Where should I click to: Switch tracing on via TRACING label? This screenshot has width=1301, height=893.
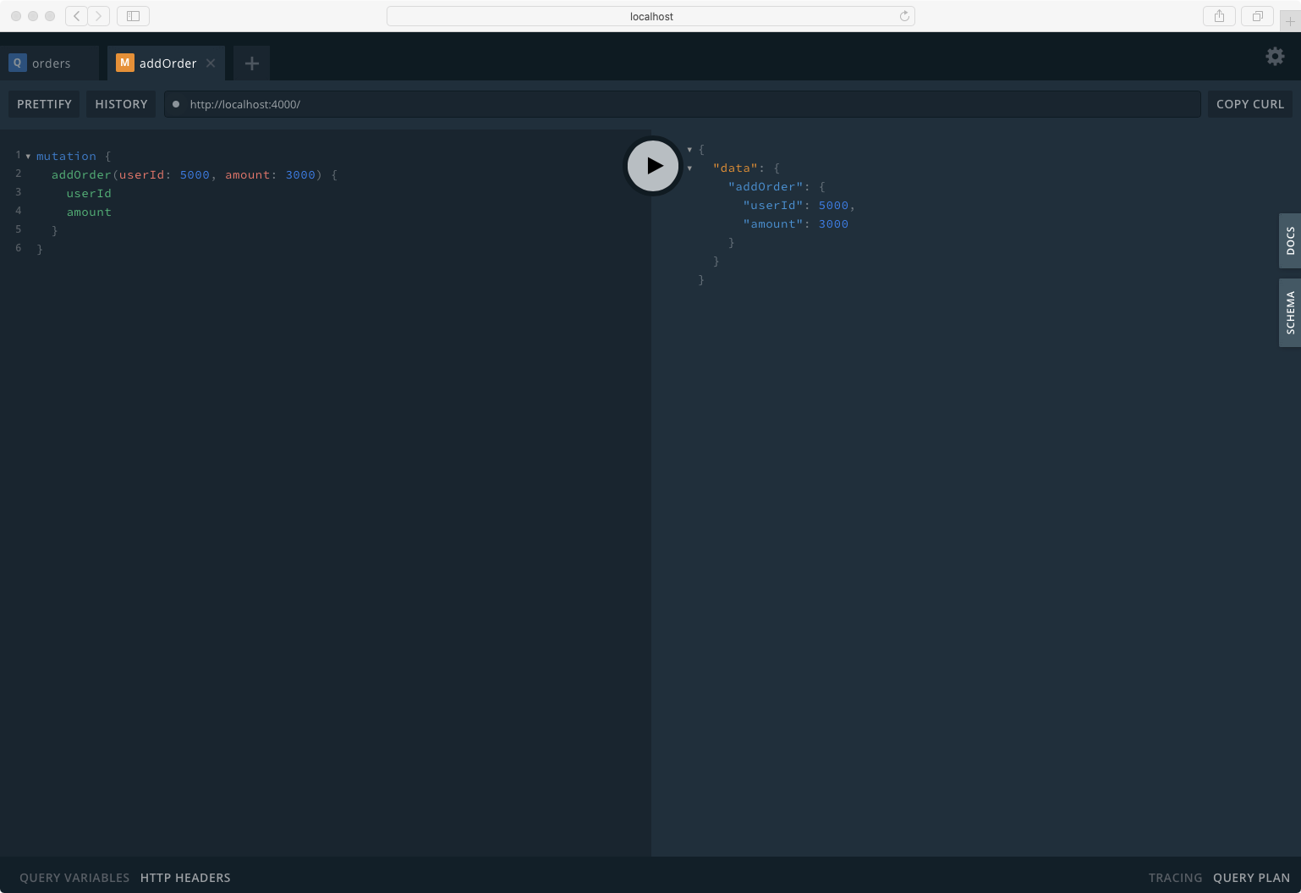(x=1175, y=878)
